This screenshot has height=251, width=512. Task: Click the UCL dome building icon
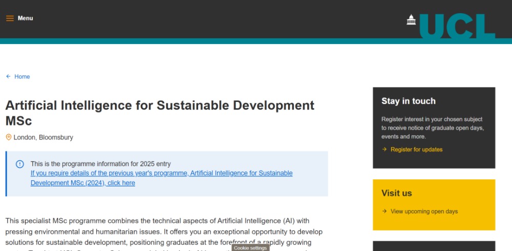click(411, 19)
